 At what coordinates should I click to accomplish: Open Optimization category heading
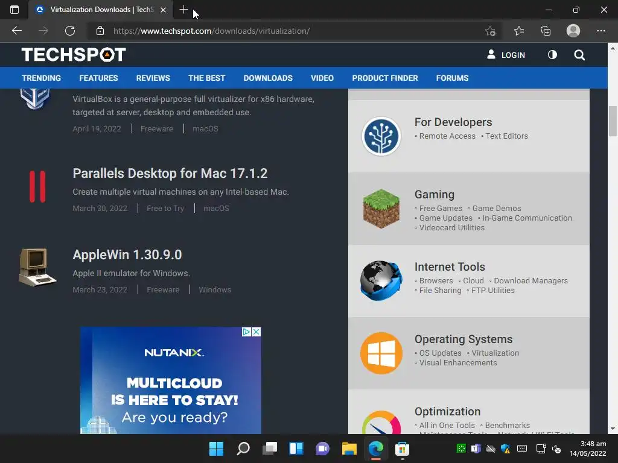pos(447,411)
